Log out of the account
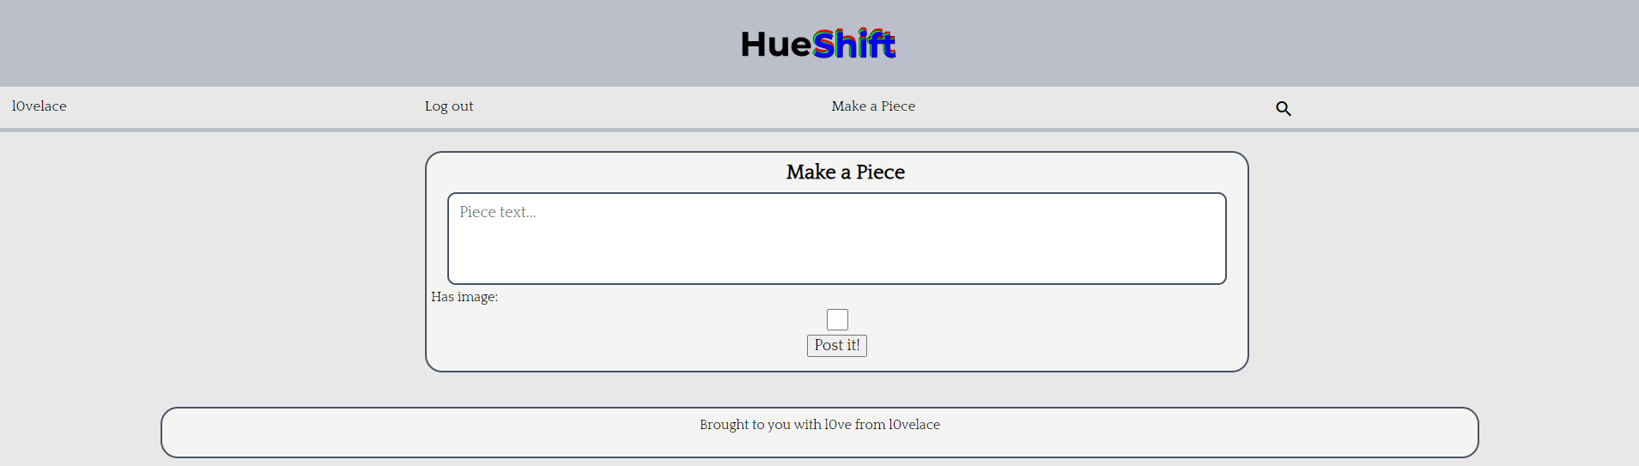Image resolution: width=1639 pixels, height=466 pixels. pyautogui.click(x=449, y=106)
